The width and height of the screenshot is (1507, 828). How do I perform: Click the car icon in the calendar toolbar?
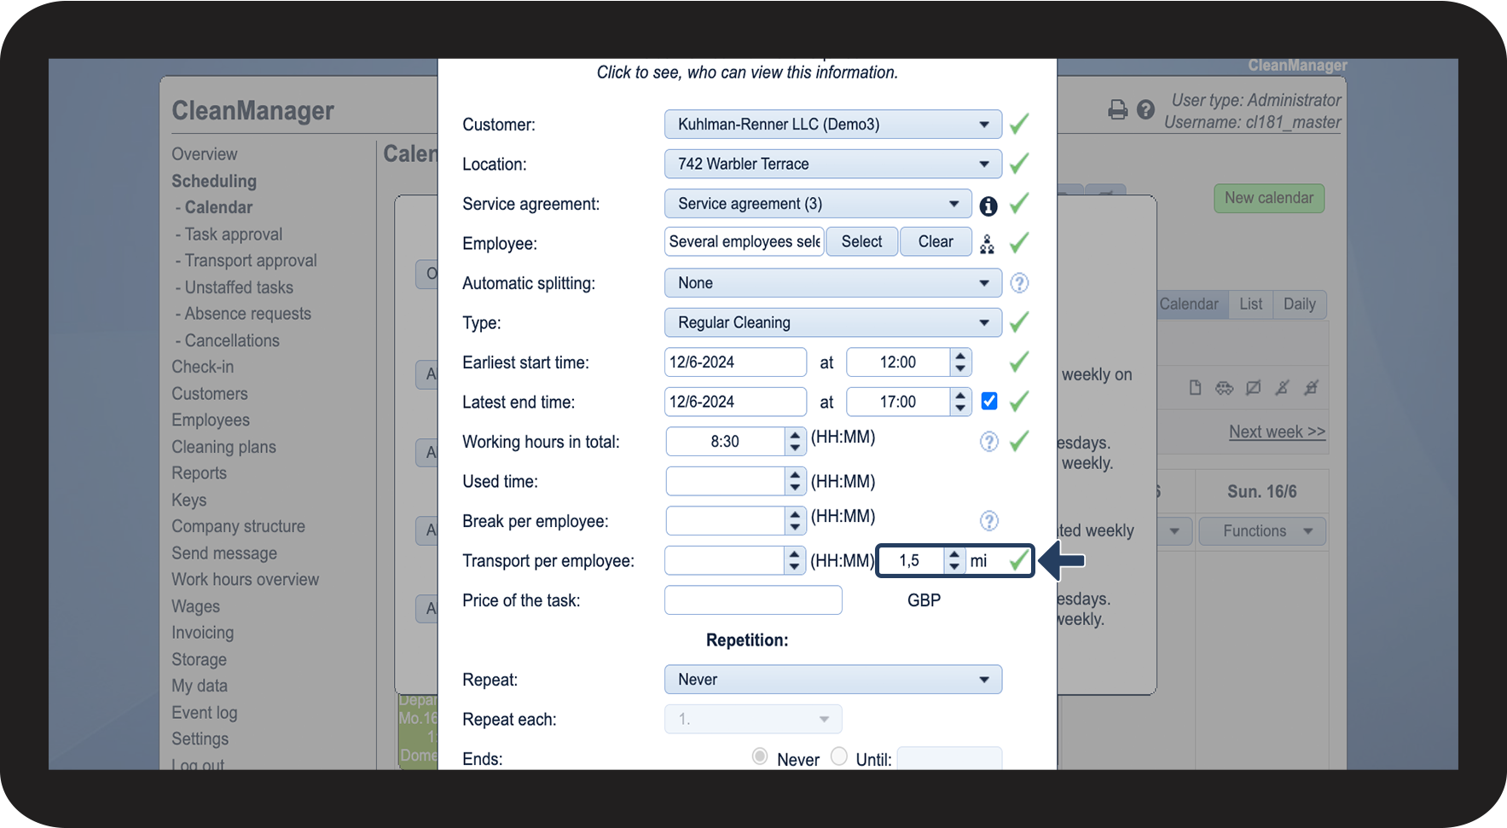coord(1225,388)
